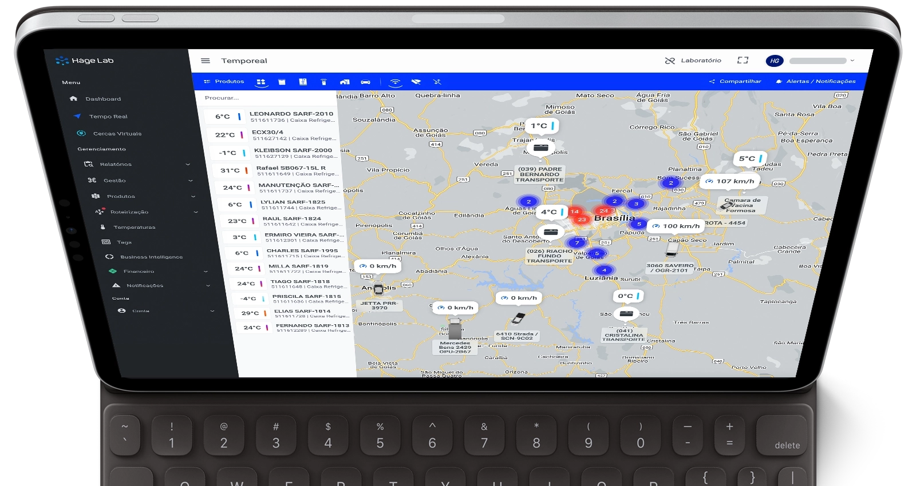Click the Relatórios report icon

coord(89,164)
